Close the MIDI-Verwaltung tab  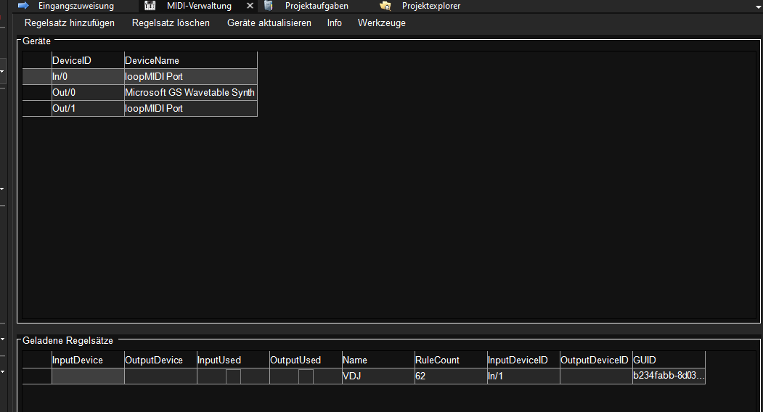pyautogui.click(x=250, y=6)
